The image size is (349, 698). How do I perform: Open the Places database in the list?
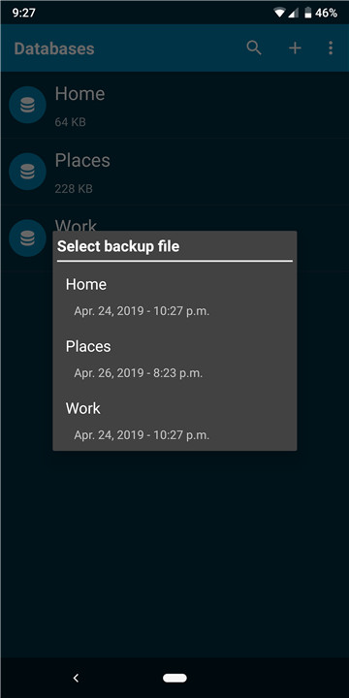click(x=174, y=172)
